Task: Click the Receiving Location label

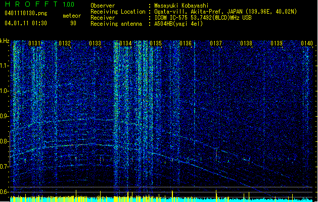Action: pyautogui.click(x=118, y=12)
